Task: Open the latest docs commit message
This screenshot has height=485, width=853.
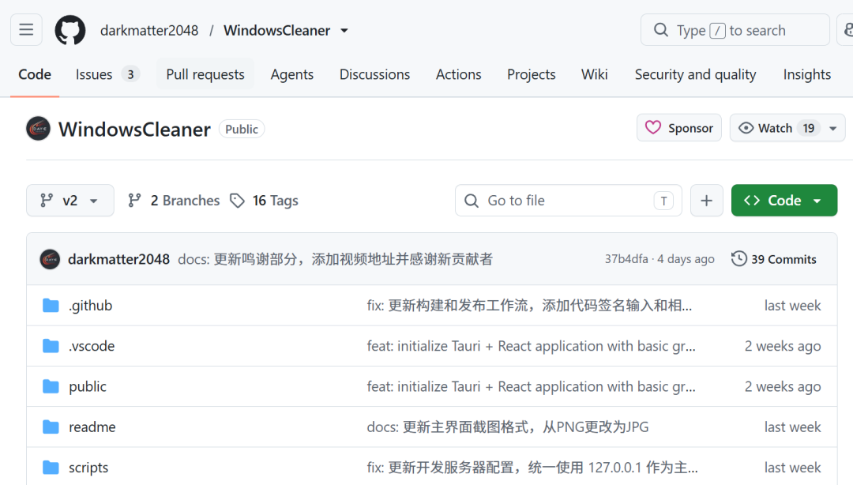Action: coord(335,259)
